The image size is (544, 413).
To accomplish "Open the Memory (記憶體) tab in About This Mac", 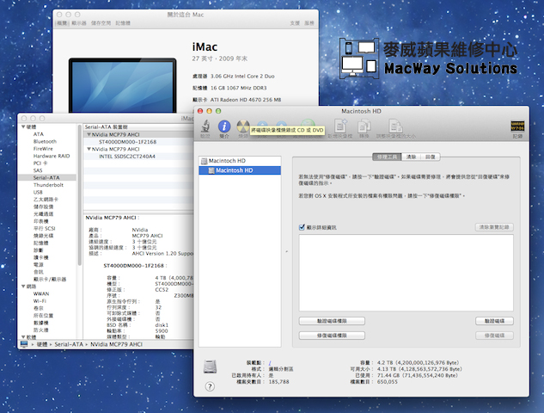I will (123, 23).
